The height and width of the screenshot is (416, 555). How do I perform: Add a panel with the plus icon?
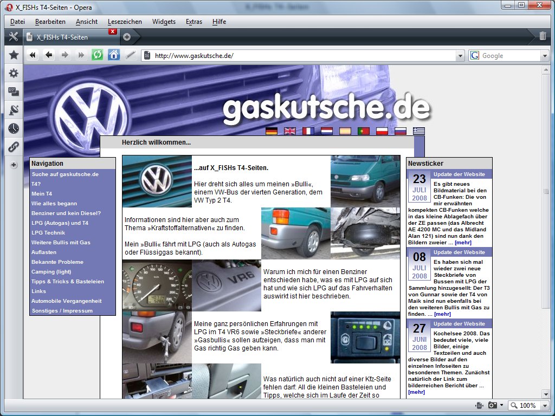pos(14,165)
